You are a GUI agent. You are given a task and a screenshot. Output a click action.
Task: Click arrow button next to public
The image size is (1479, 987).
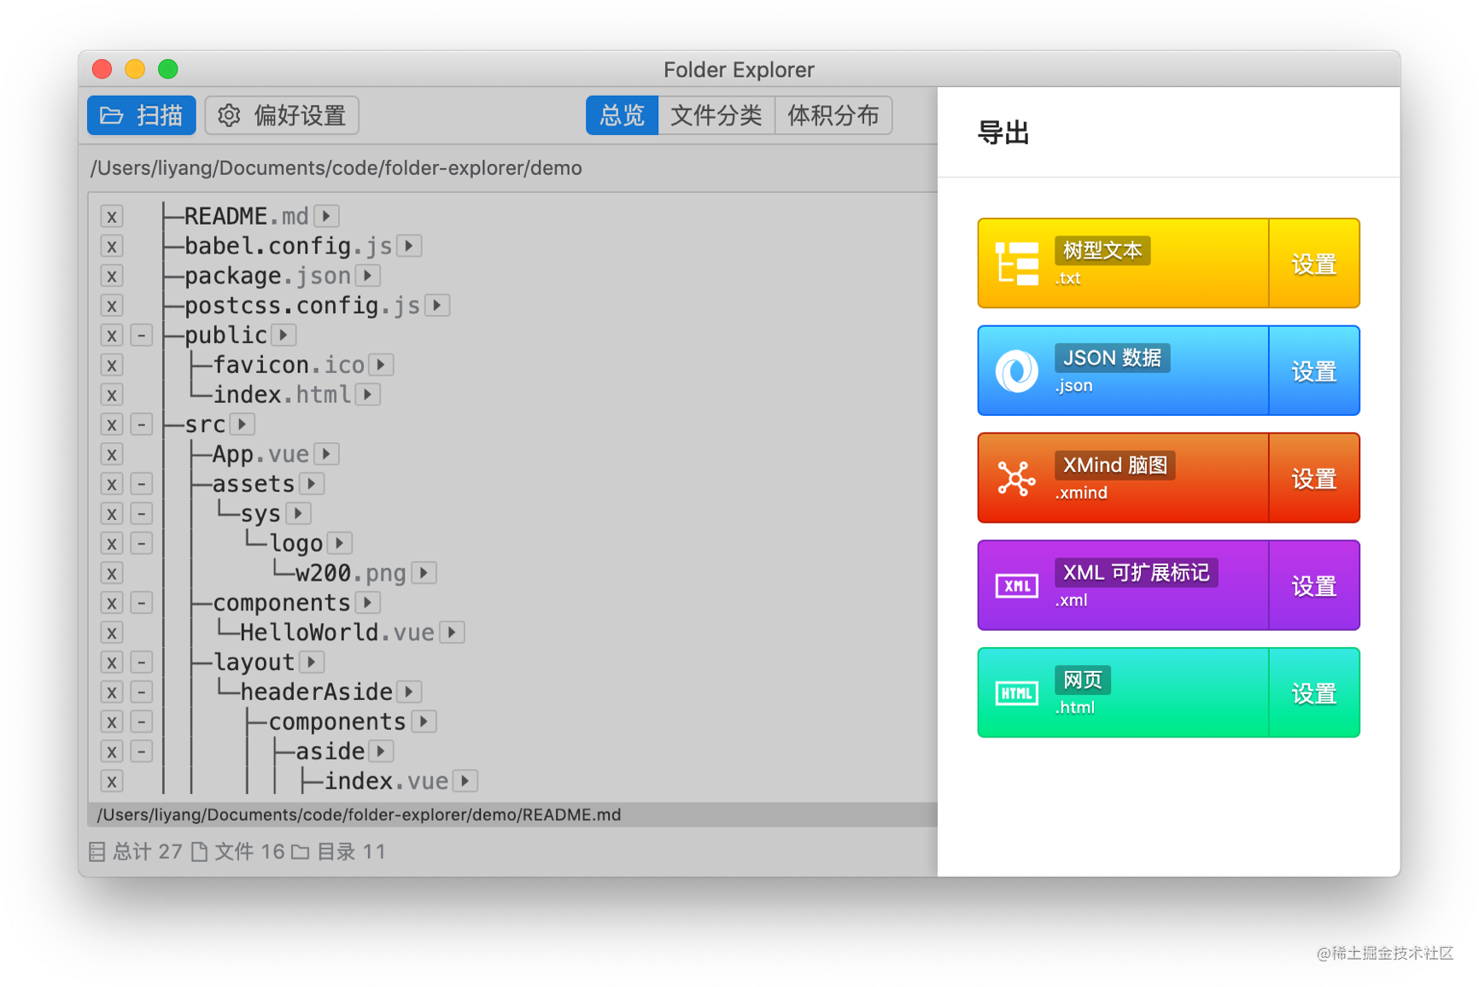pyautogui.click(x=284, y=335)
